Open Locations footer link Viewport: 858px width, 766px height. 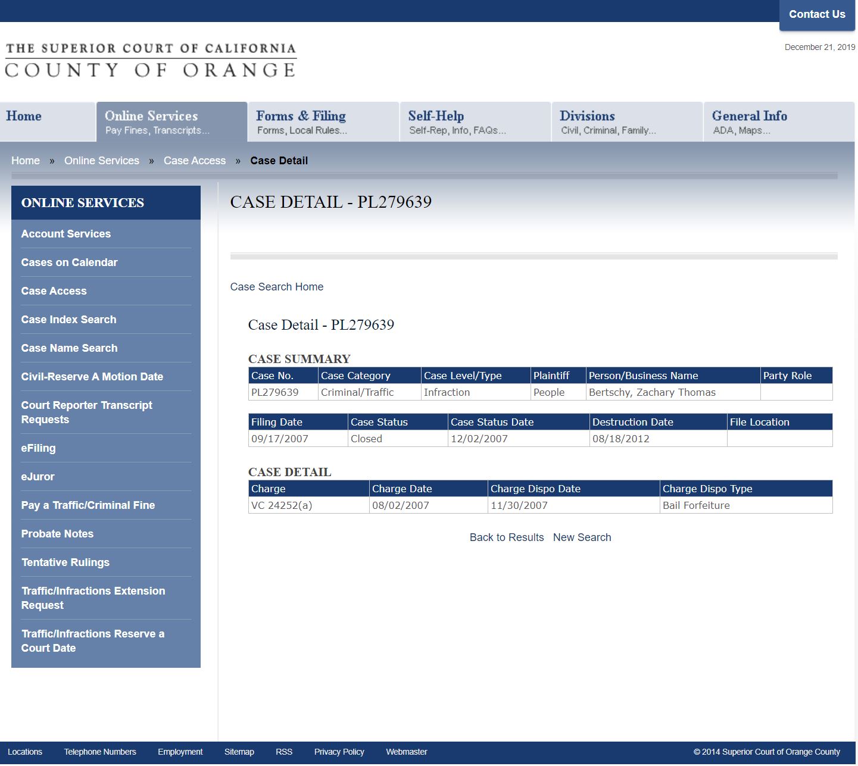pyautogui.click(x=25, y=752)
